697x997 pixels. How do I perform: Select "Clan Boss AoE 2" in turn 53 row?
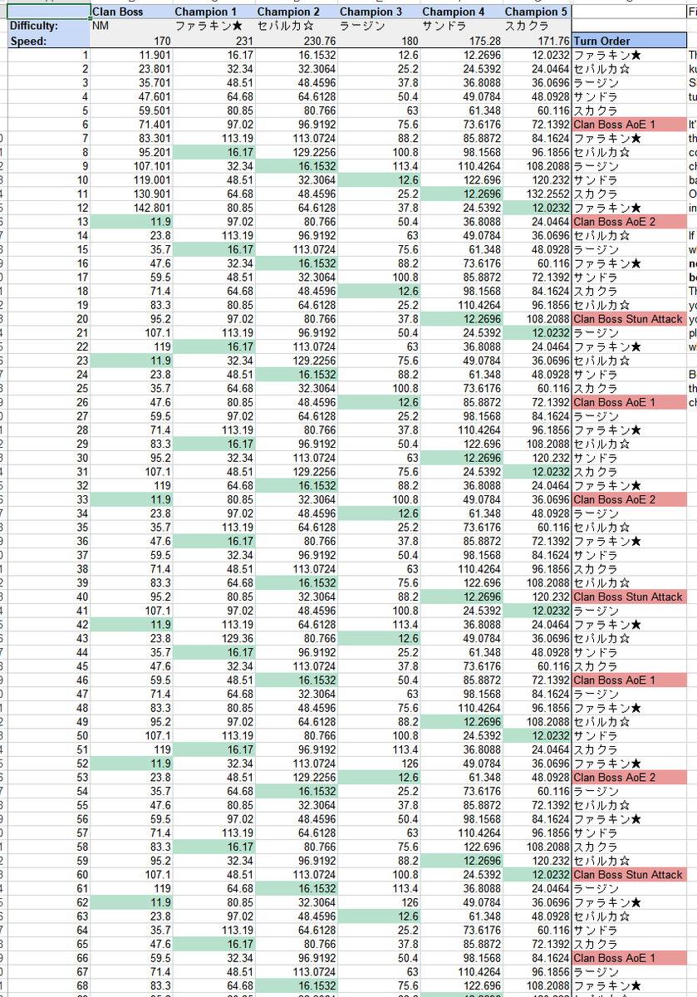pyautogui.click(x=629, y=777)
